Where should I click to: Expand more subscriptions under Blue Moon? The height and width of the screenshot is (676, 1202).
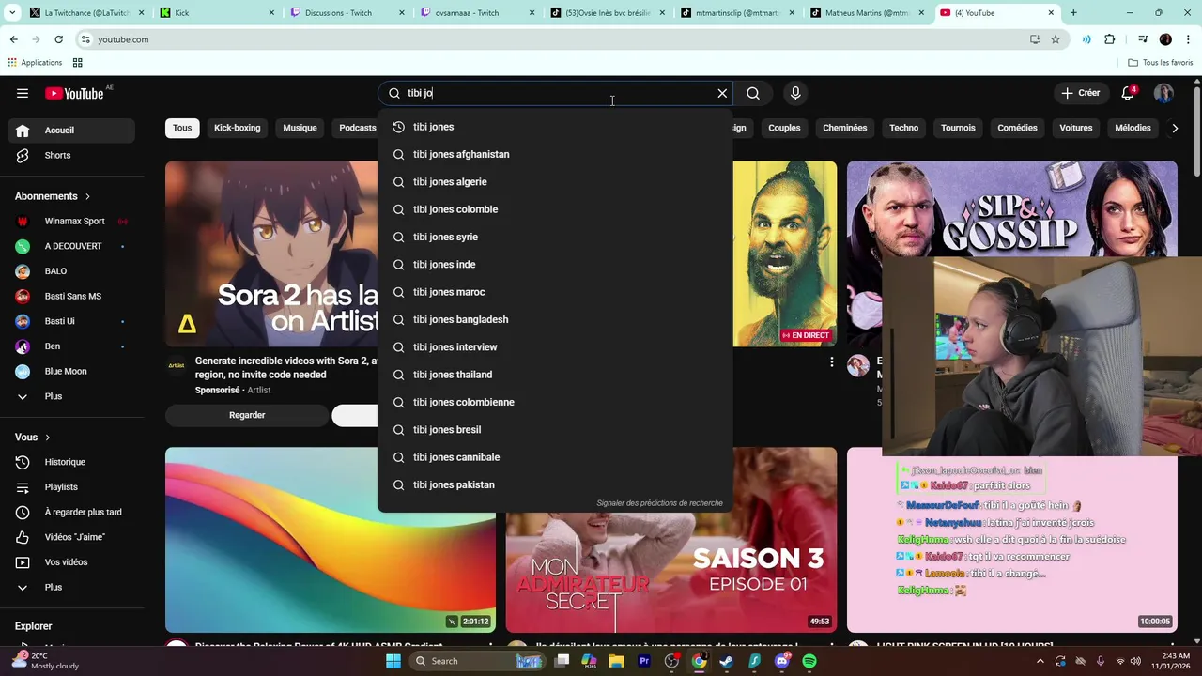(x=71, y=396)
